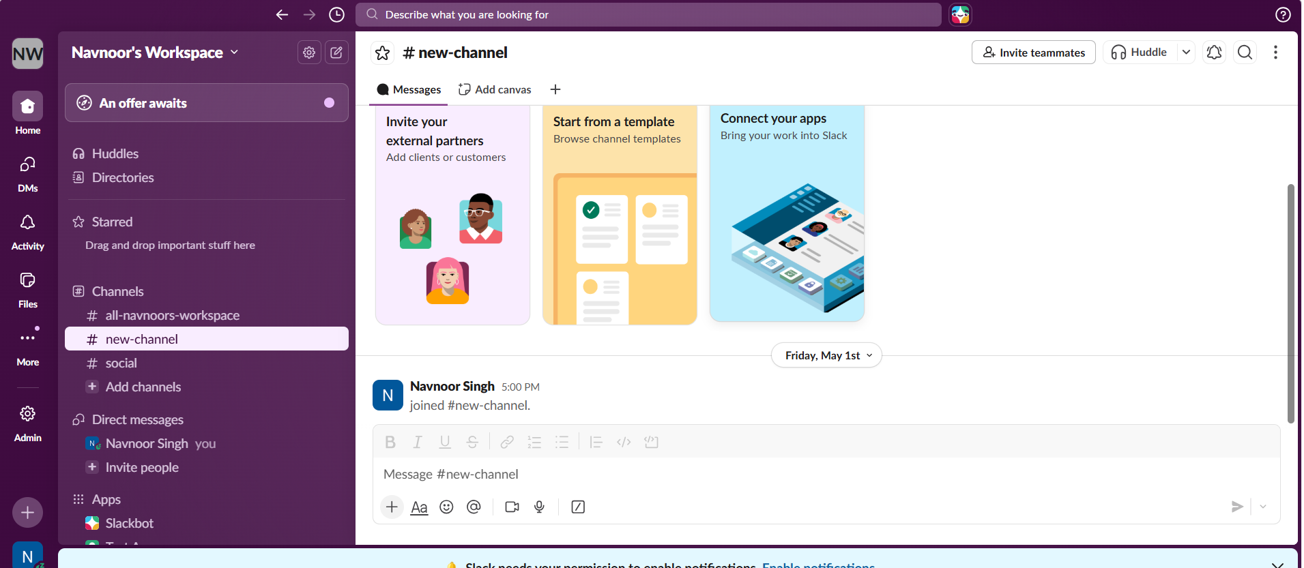1304x568 pixels.
Task: Open channel more actions kebab menu
Action: [x=1275, y=53]
